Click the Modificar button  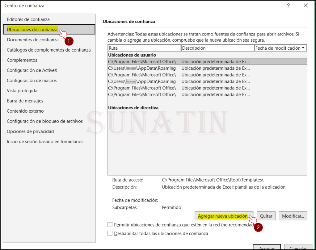[x=293, y=216]
